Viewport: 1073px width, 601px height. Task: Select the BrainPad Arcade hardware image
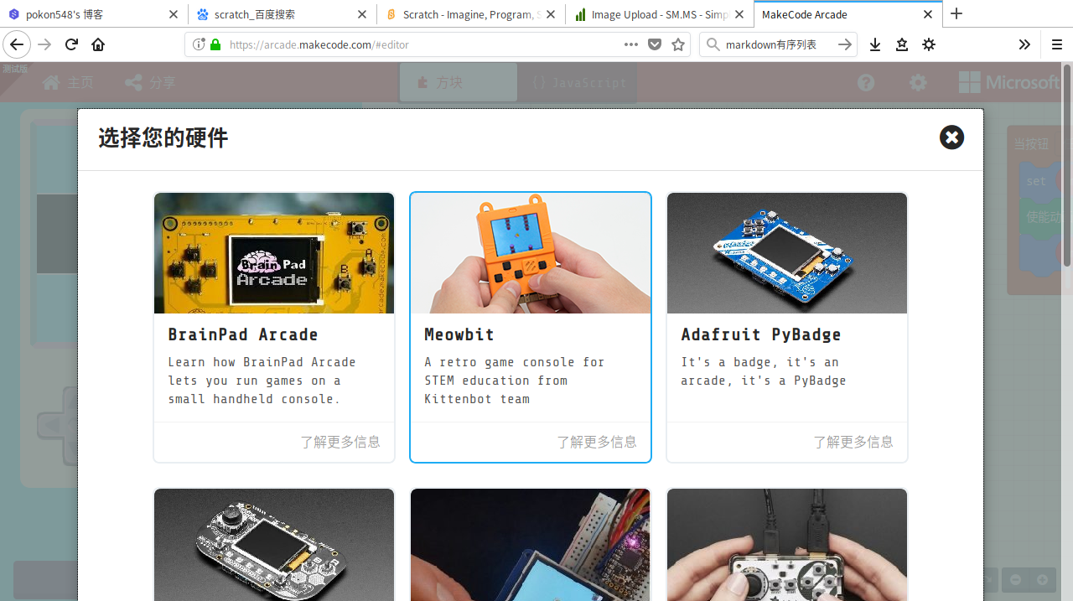coord(274,253)
